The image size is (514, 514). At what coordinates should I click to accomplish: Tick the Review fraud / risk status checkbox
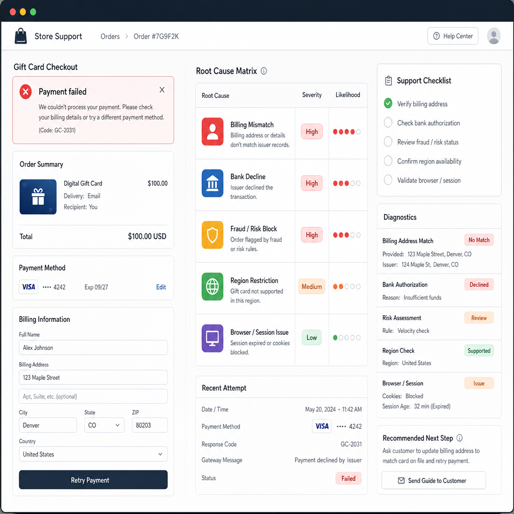[x=388, y=142]
